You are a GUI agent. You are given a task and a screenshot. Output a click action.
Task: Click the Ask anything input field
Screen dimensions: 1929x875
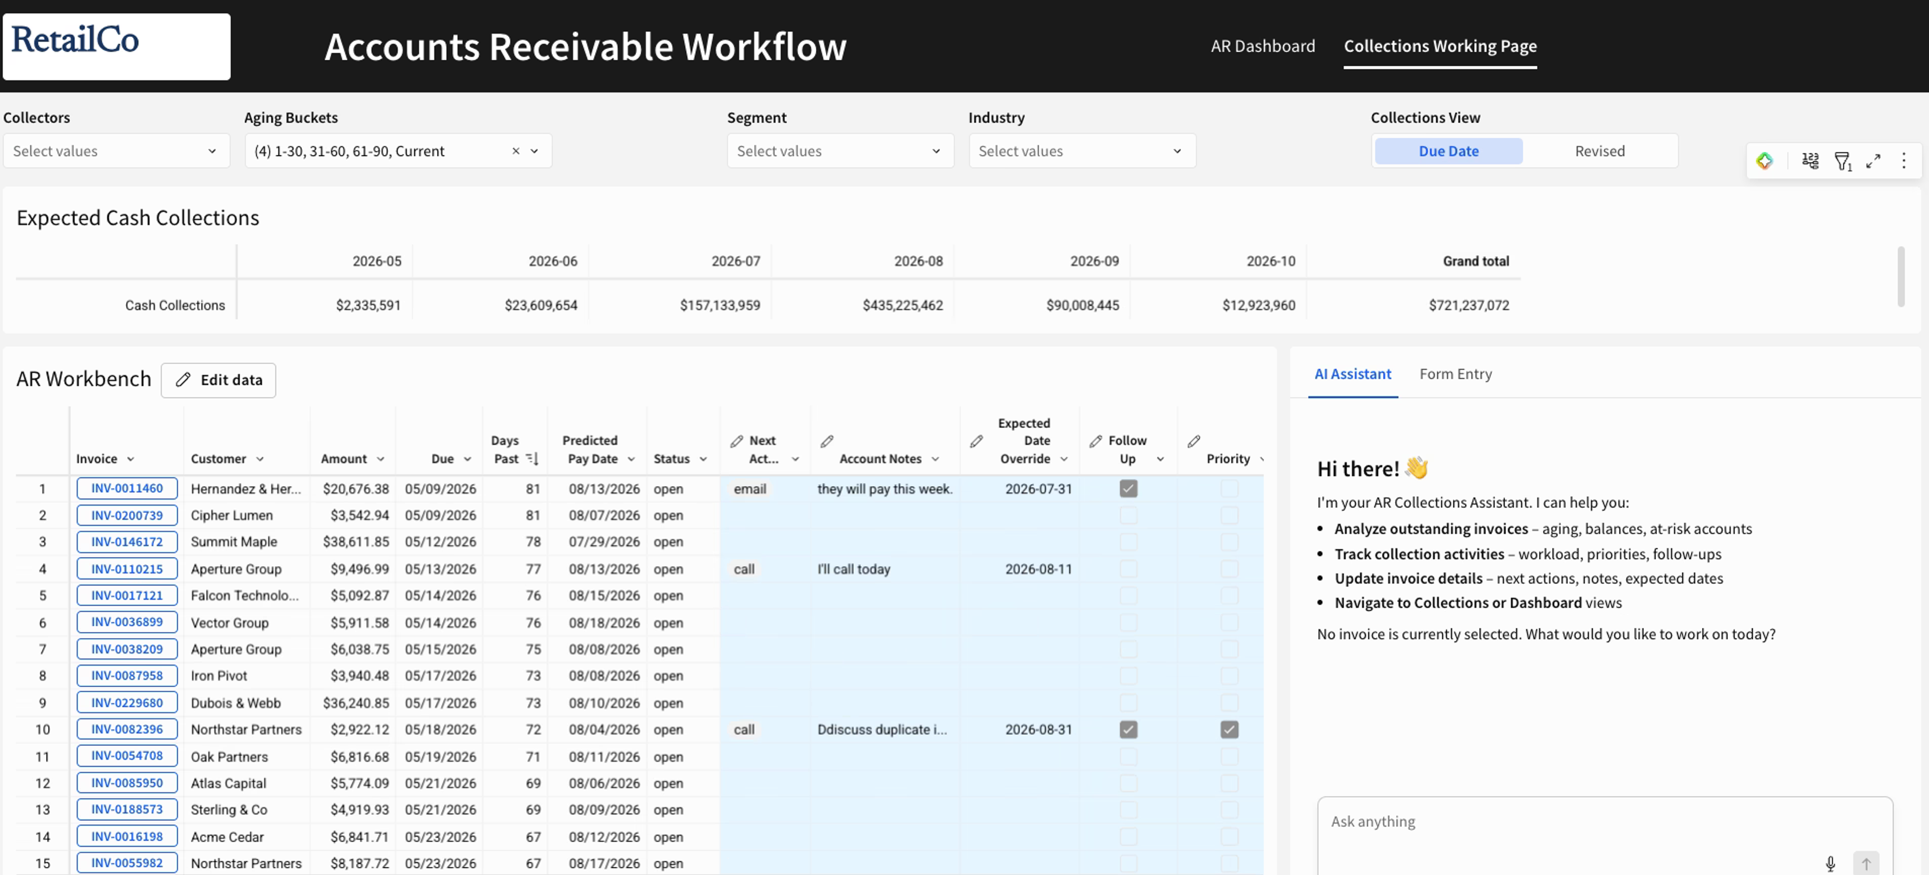[x=1605, y=836]
